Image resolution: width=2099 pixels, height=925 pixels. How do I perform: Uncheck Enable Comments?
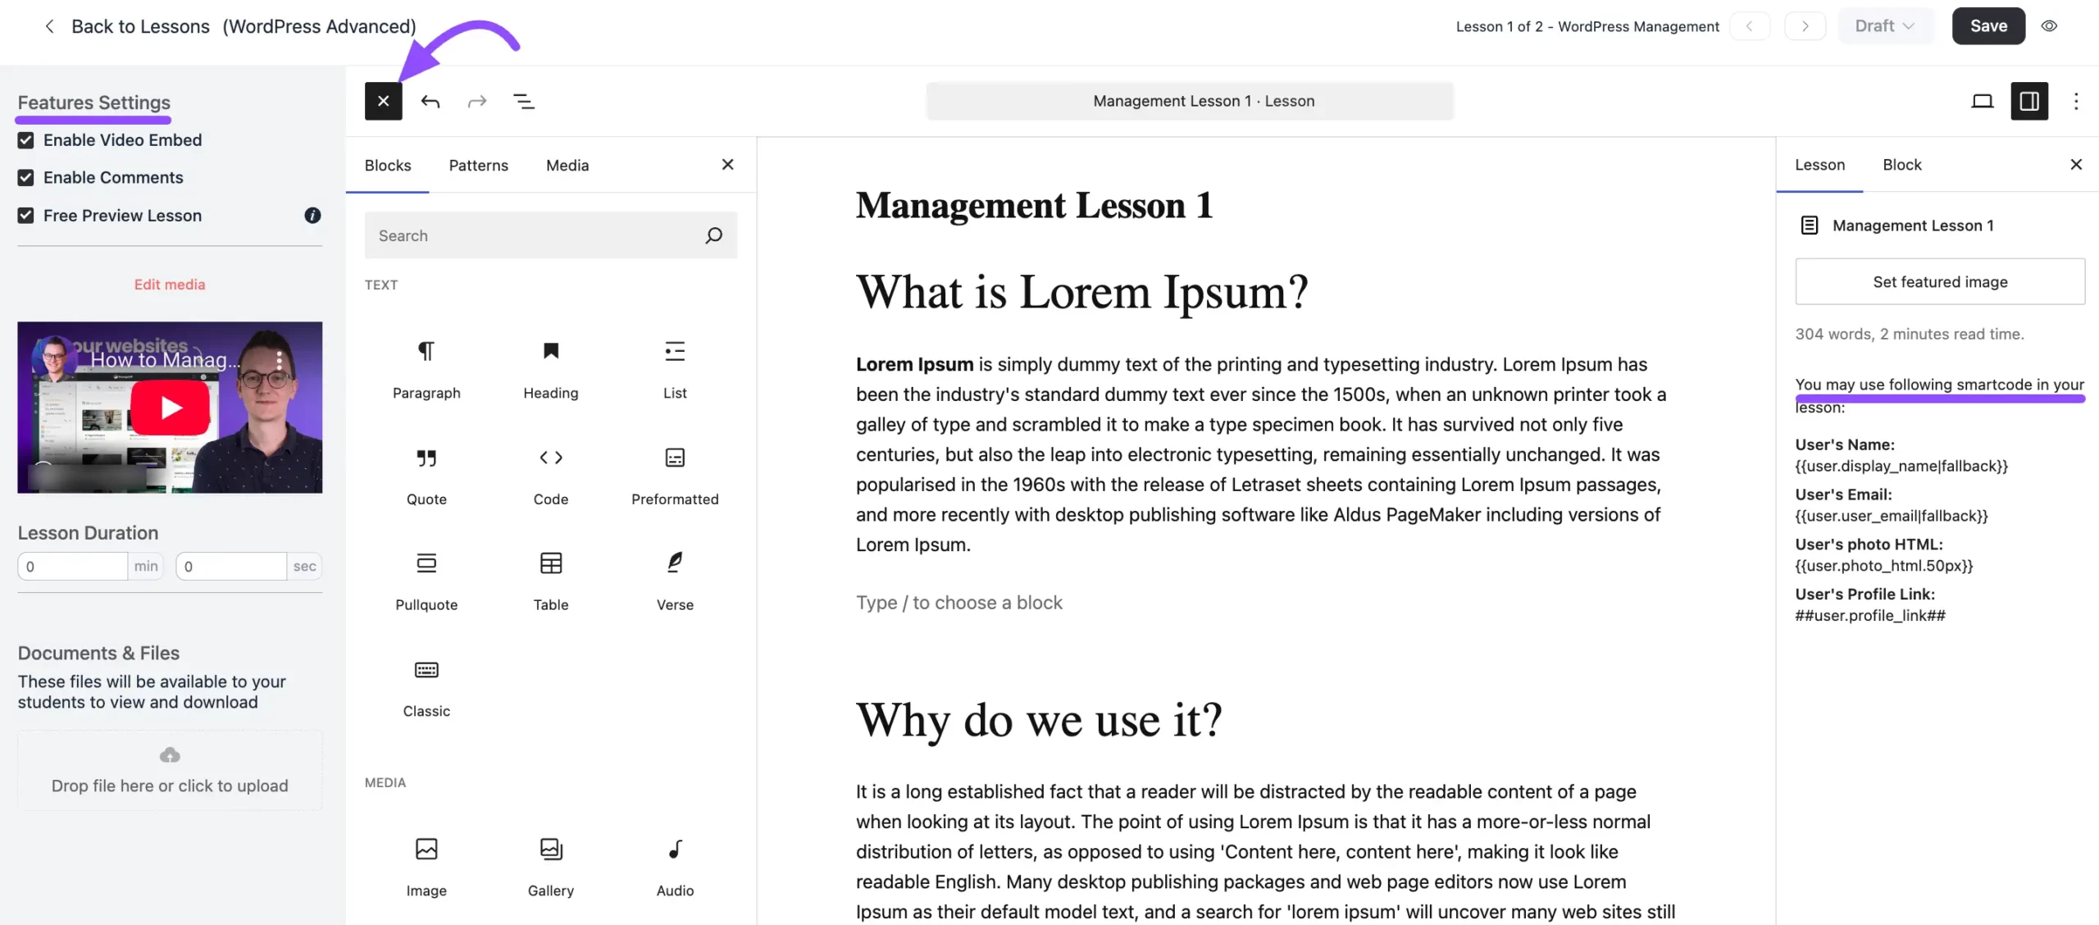25,177
